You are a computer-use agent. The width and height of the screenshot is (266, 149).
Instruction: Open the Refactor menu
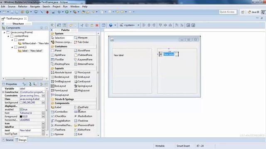(22, 7)
